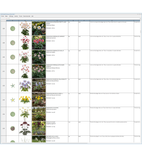The image size is (142, 157).
Task: Open the Aide menu
Action: pyautogui.click(x=32, y=16)
